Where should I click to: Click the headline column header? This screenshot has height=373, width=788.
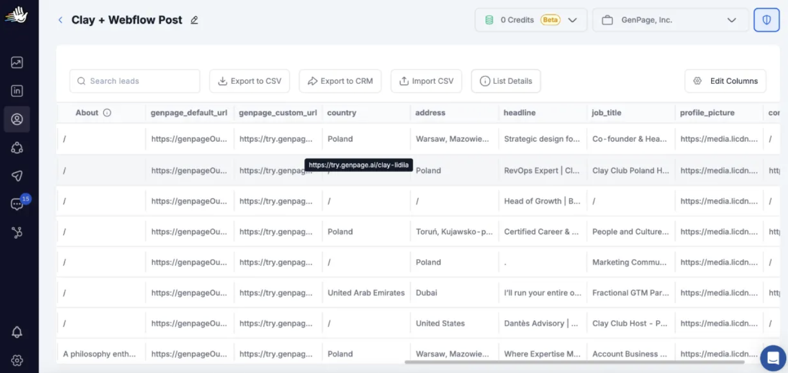coord(520,112)
